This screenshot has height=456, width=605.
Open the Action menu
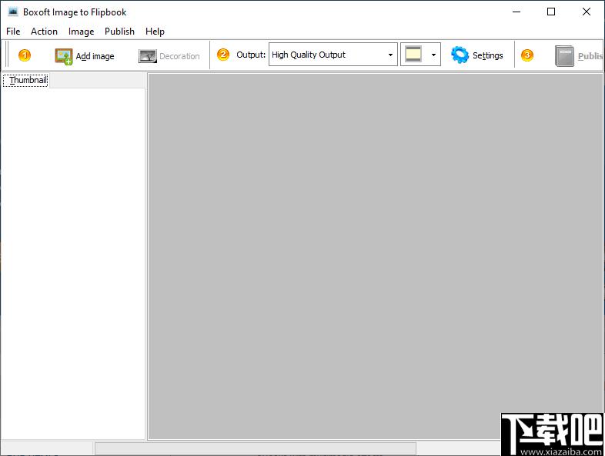point(44,32)
